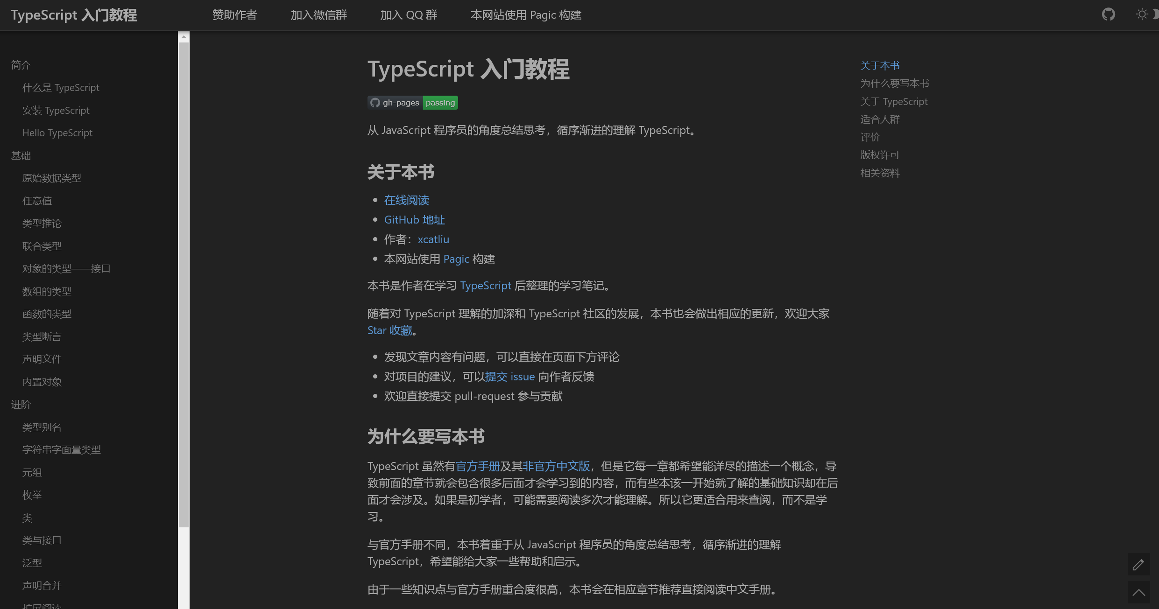Click the back-to-top chevron button

(1138, 592)
